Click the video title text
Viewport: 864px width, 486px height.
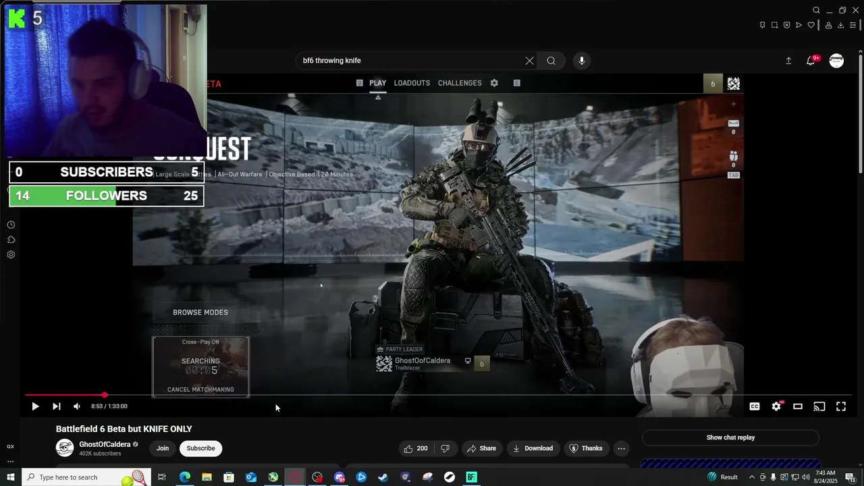(x=124, y=429)
